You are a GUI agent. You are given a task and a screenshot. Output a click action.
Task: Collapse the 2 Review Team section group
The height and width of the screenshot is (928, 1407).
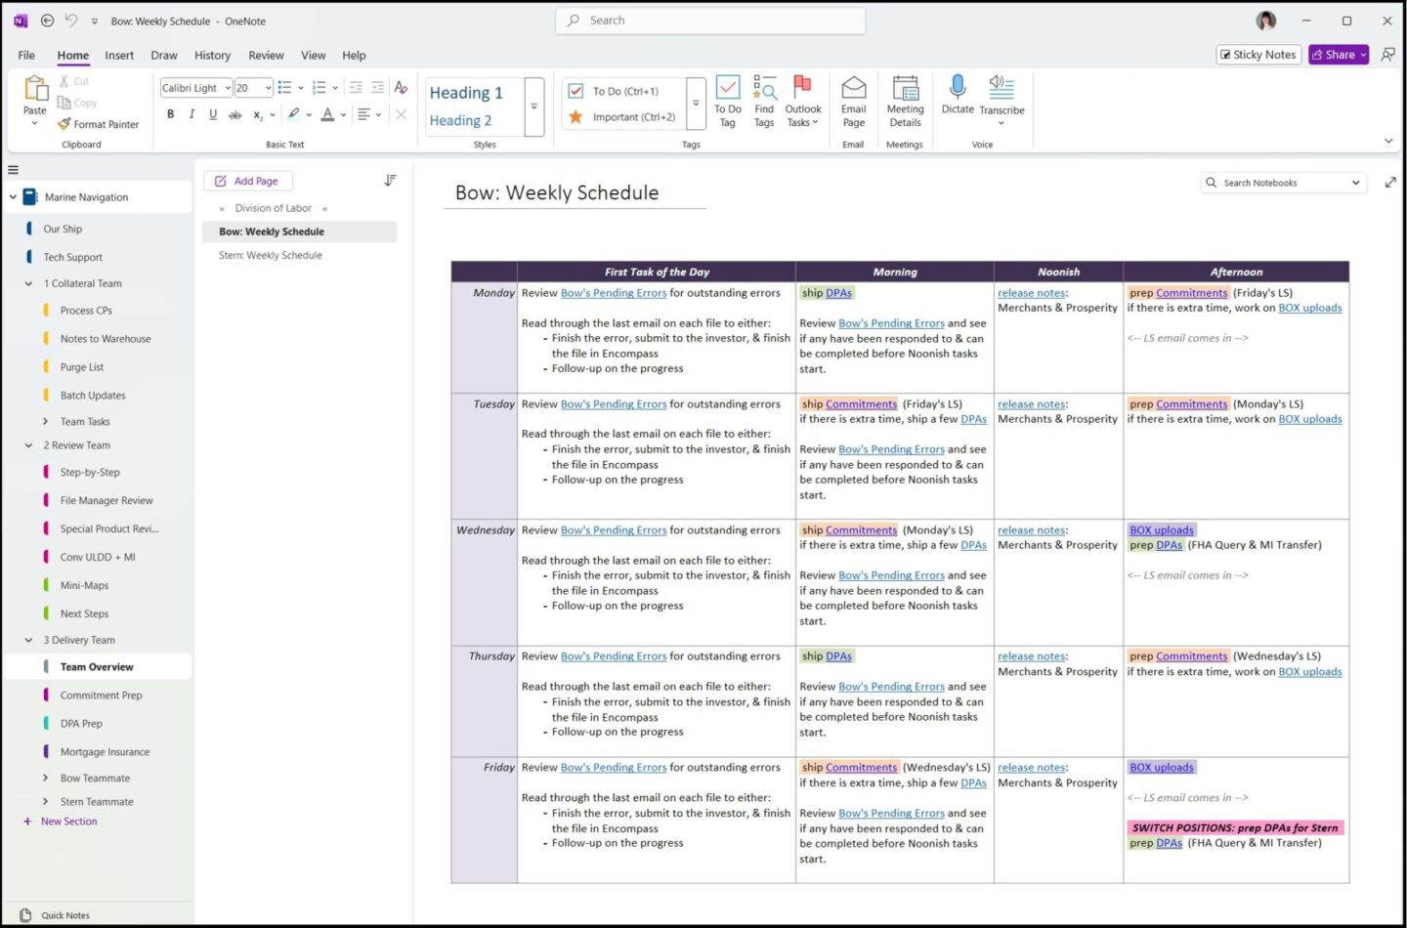click(28, 445)
